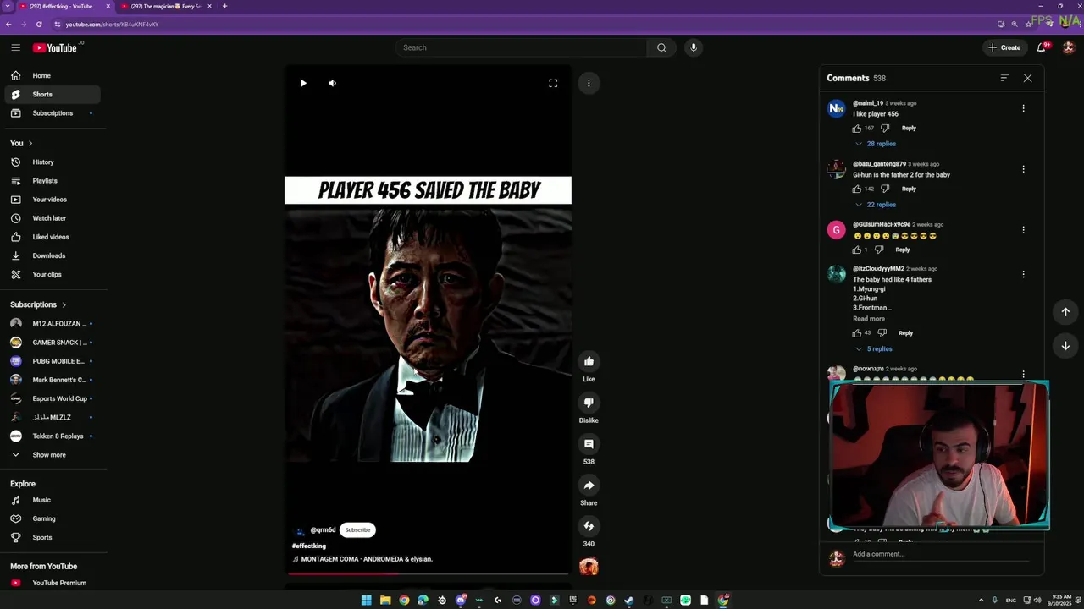Viewport: 1084px width, 609px height.
Task: Open the comments sort options
Action: click(x=1004, y=78)
